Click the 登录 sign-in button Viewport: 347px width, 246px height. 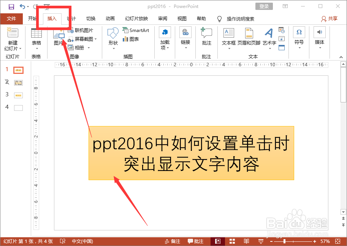coord(264,6)
